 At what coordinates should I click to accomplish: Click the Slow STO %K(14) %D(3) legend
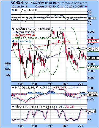34,107
